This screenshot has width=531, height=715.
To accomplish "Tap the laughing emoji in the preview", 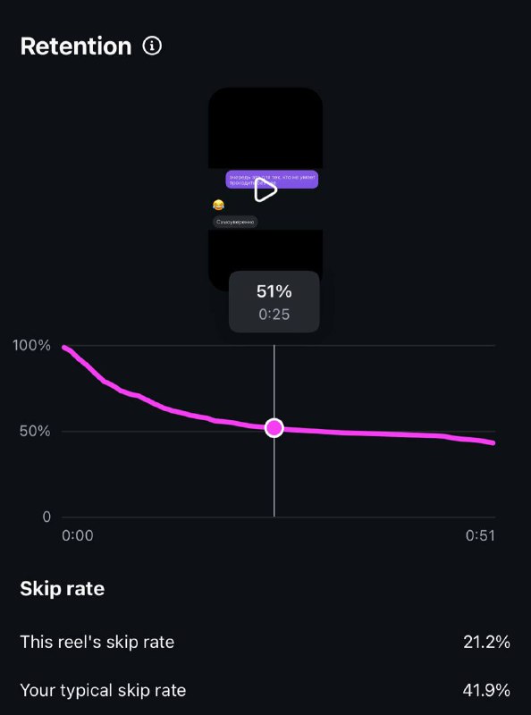I will (218, 206).
